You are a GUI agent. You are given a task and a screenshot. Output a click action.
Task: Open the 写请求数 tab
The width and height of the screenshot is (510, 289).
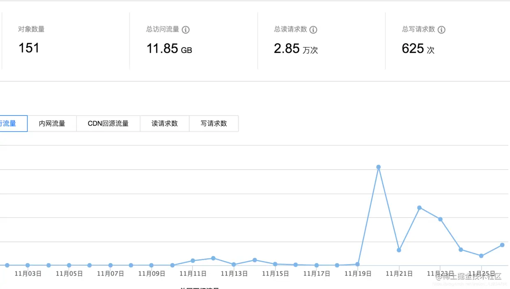point(214,123)
